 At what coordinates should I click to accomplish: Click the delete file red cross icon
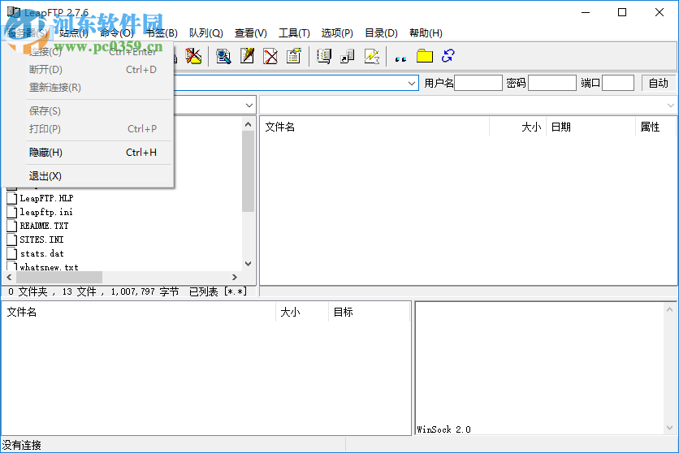(270, 56)
